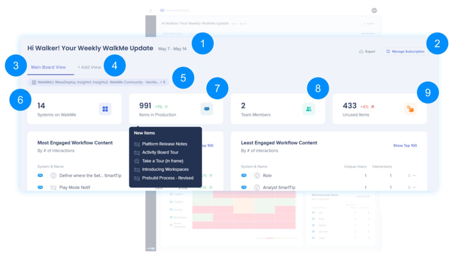457x257 pixels.
Task: Click the red trend arrow beside +4%
Action: tap(373, 107)
